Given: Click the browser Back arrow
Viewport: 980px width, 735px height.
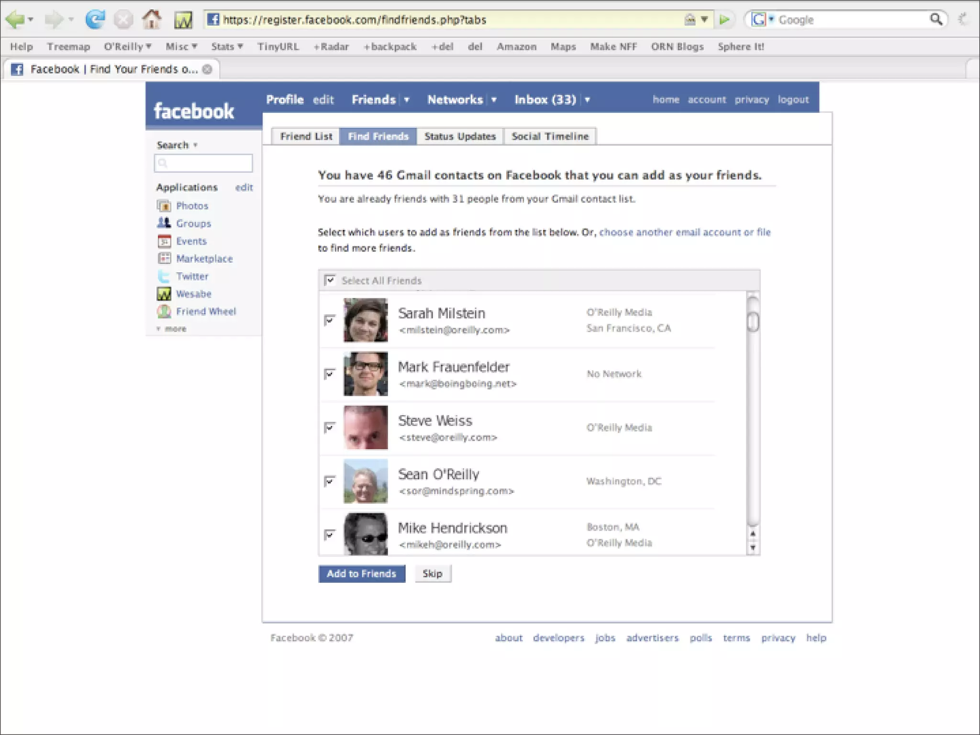Looking at the screenshot, I should [15, 20].
